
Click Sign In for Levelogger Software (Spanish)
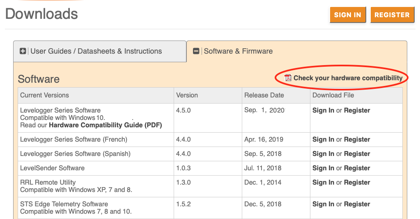pyautogui.click(x=323, y=154)
